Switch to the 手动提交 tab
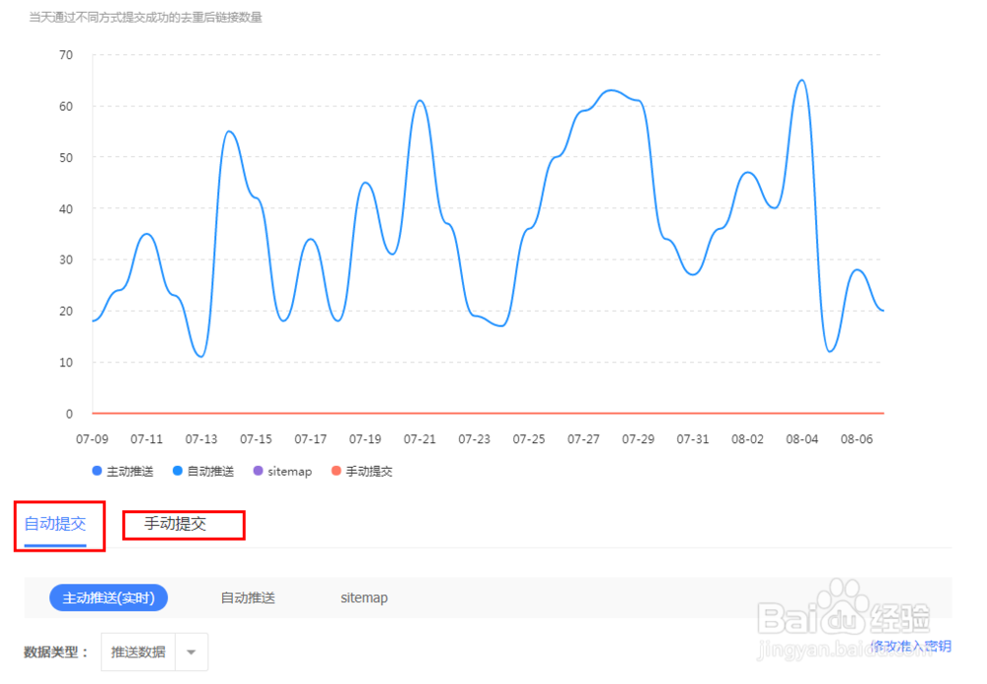The width and height of the screenshot is (987, 684). pos(183,524)
